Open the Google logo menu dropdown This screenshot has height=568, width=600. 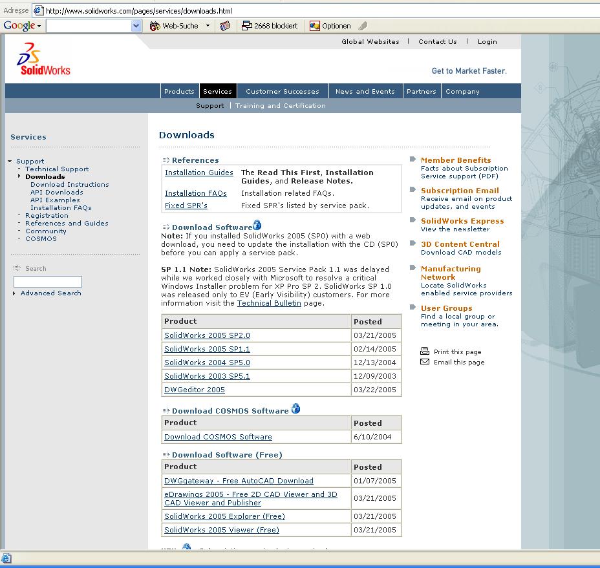pyautogui.click(x=39, y=26)
